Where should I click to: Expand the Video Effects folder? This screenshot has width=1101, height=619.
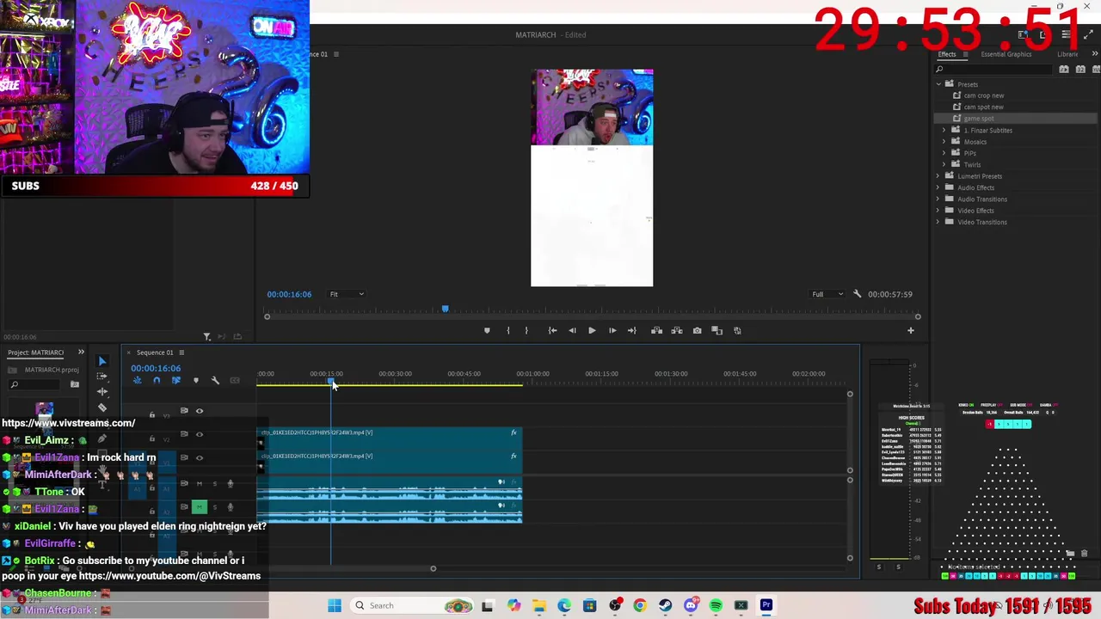point(938,211)
